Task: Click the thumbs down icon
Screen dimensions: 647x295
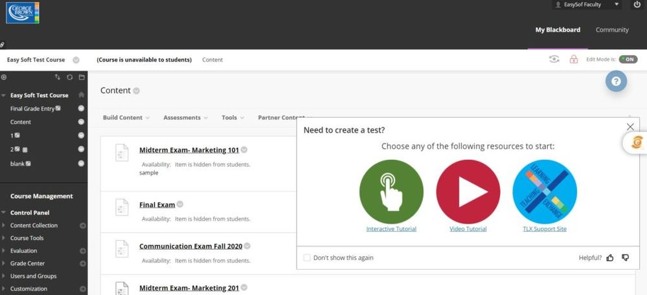Action: (626, 258)
